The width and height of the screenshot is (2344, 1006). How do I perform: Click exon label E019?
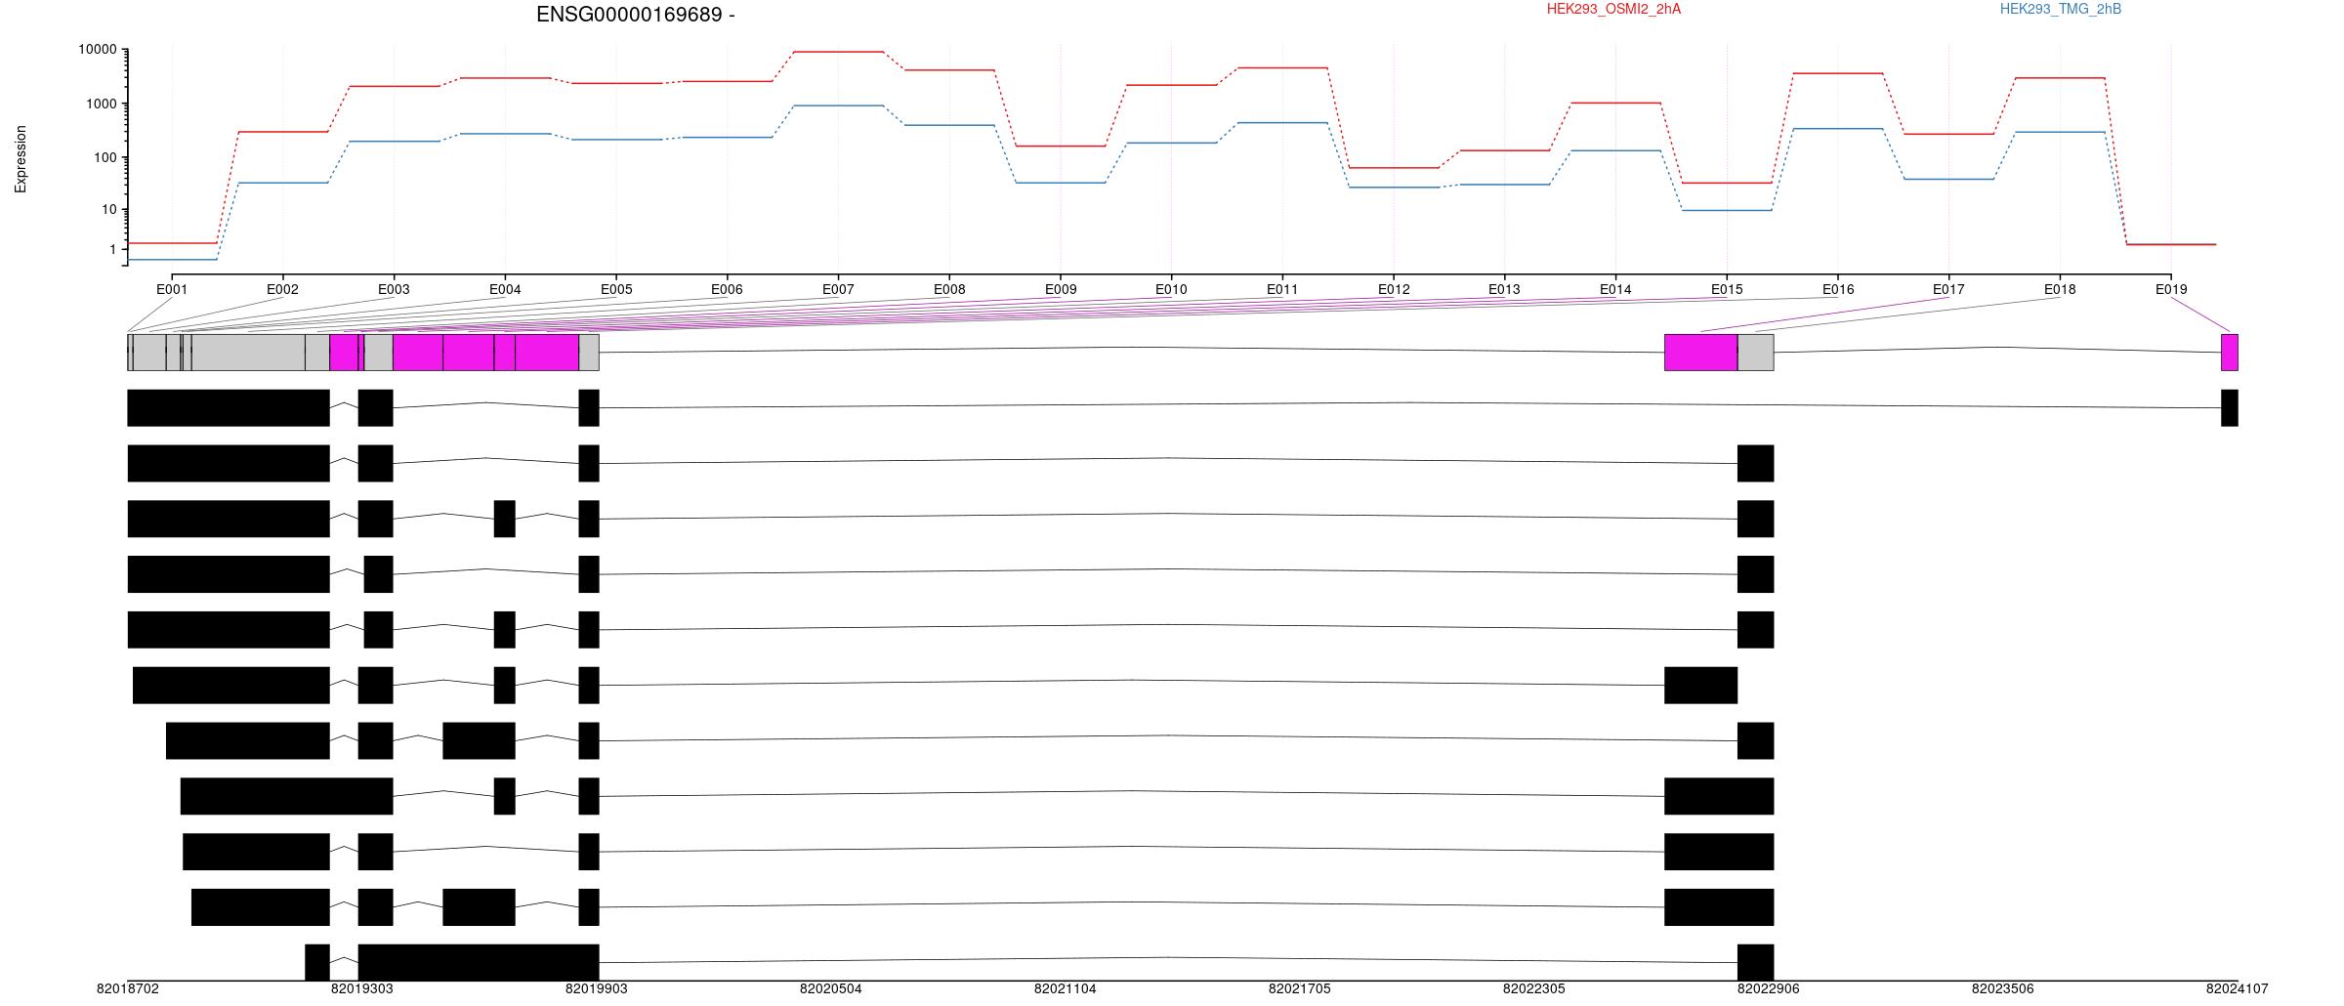(2171, 289)
